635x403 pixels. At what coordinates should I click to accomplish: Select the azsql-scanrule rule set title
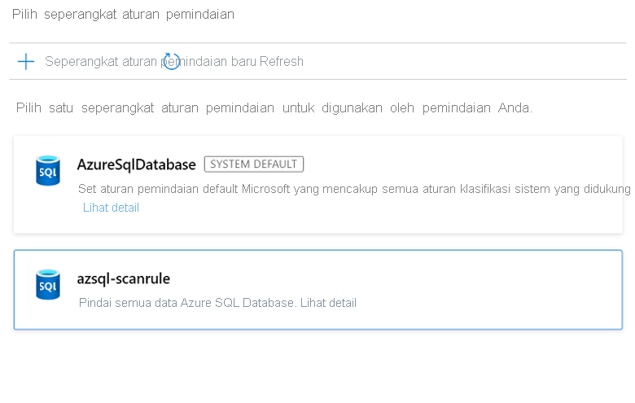pos(124,278)
